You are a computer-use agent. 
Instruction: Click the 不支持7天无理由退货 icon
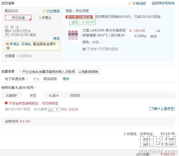pyautogui.click(x=84, y=49)
